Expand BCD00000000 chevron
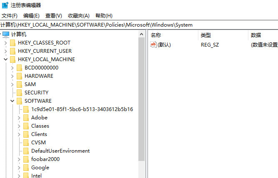278x178 pixels. 12,68
